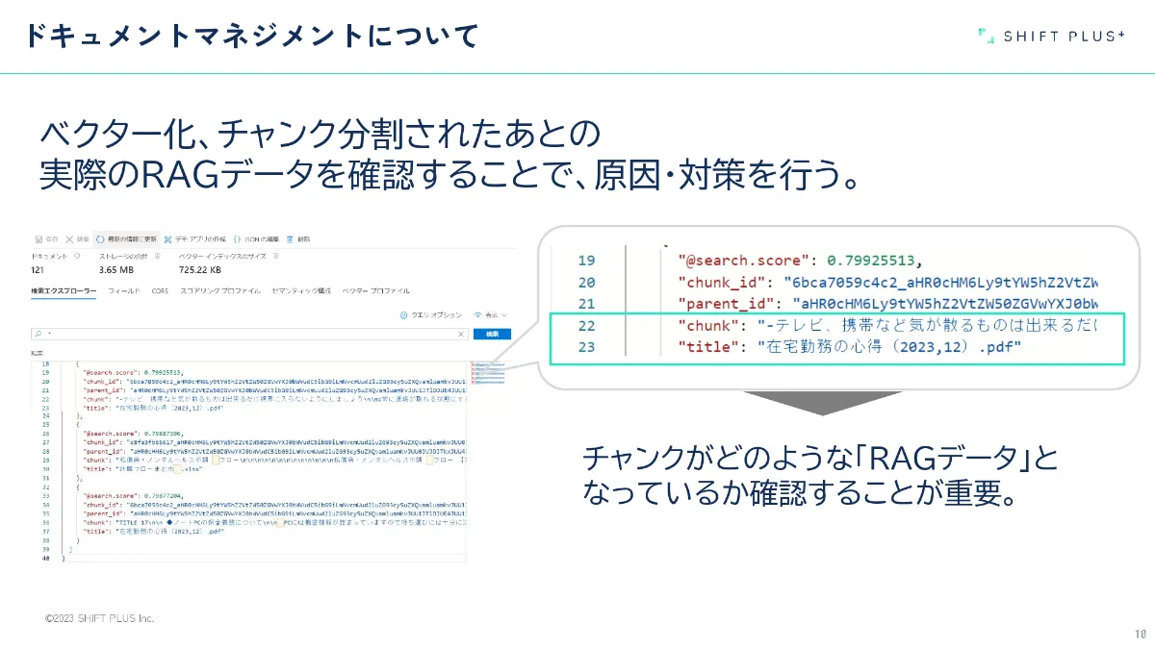Open the セマンティック構成 tab
Image resolution: width=1155 pixels, height=649 pixels.
click(301, 290)
